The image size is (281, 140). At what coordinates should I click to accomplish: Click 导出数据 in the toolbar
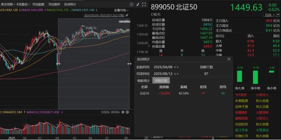pyautogui.click(x=38, y=4)
